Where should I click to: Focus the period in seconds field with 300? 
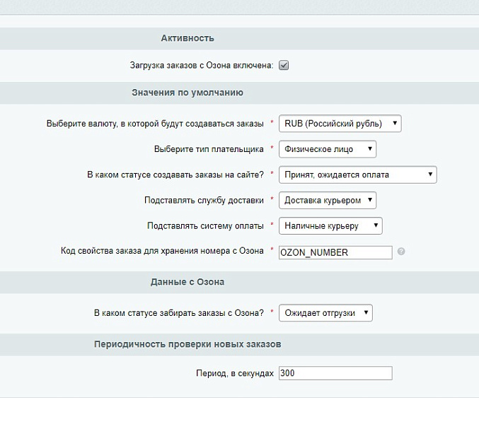(335, 373)
